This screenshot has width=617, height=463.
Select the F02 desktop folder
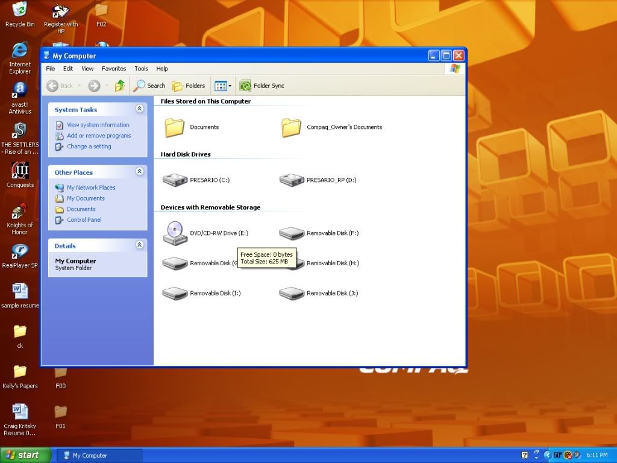(101, 14)
